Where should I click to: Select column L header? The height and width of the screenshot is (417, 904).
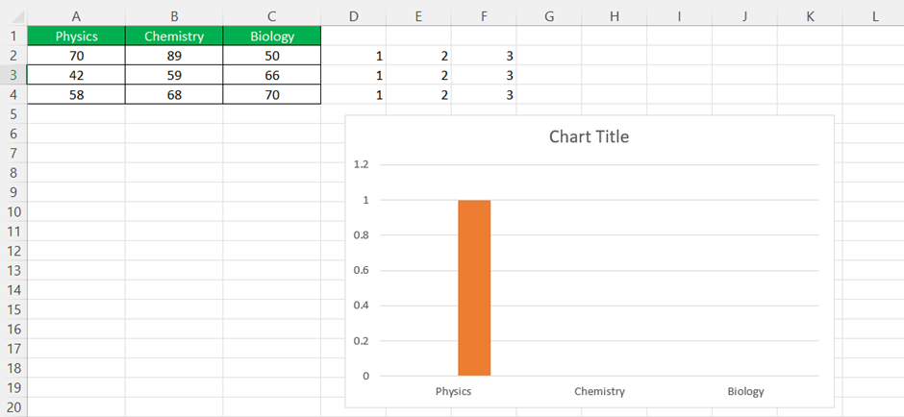[875, 16]
